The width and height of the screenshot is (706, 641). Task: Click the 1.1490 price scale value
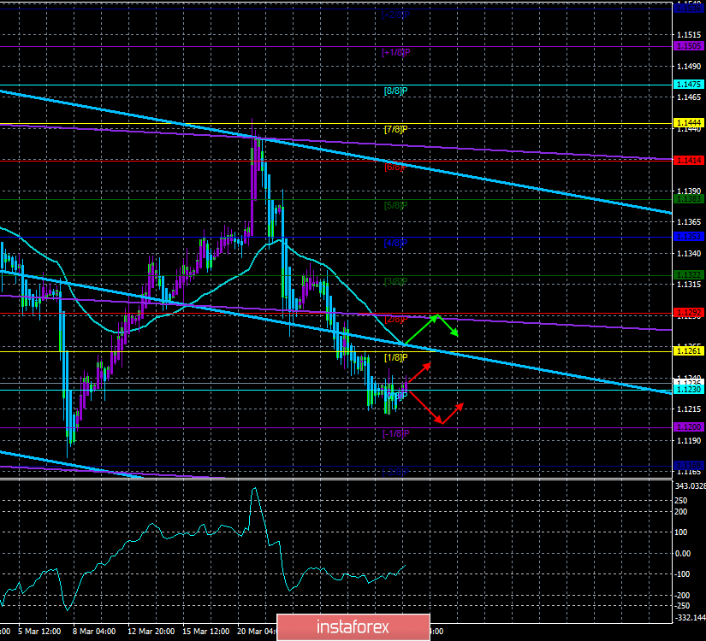point(689,67)
